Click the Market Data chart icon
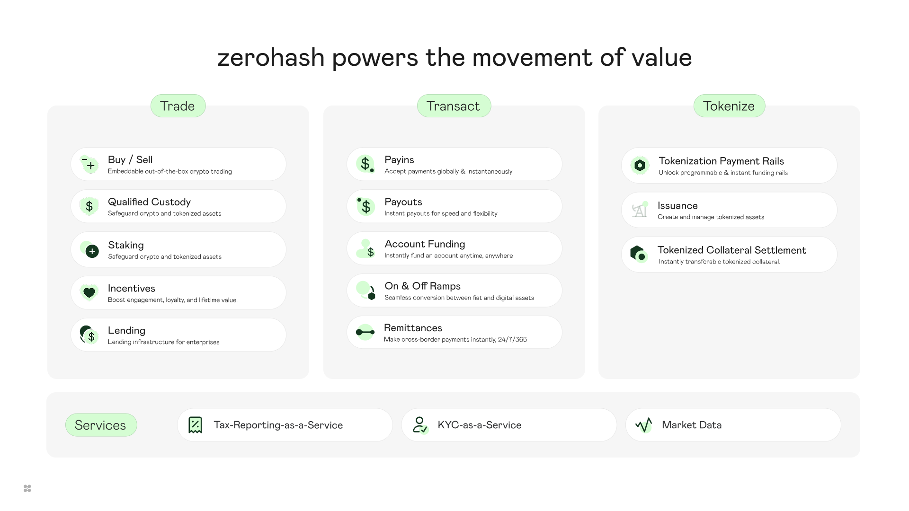 coord(644,425)
